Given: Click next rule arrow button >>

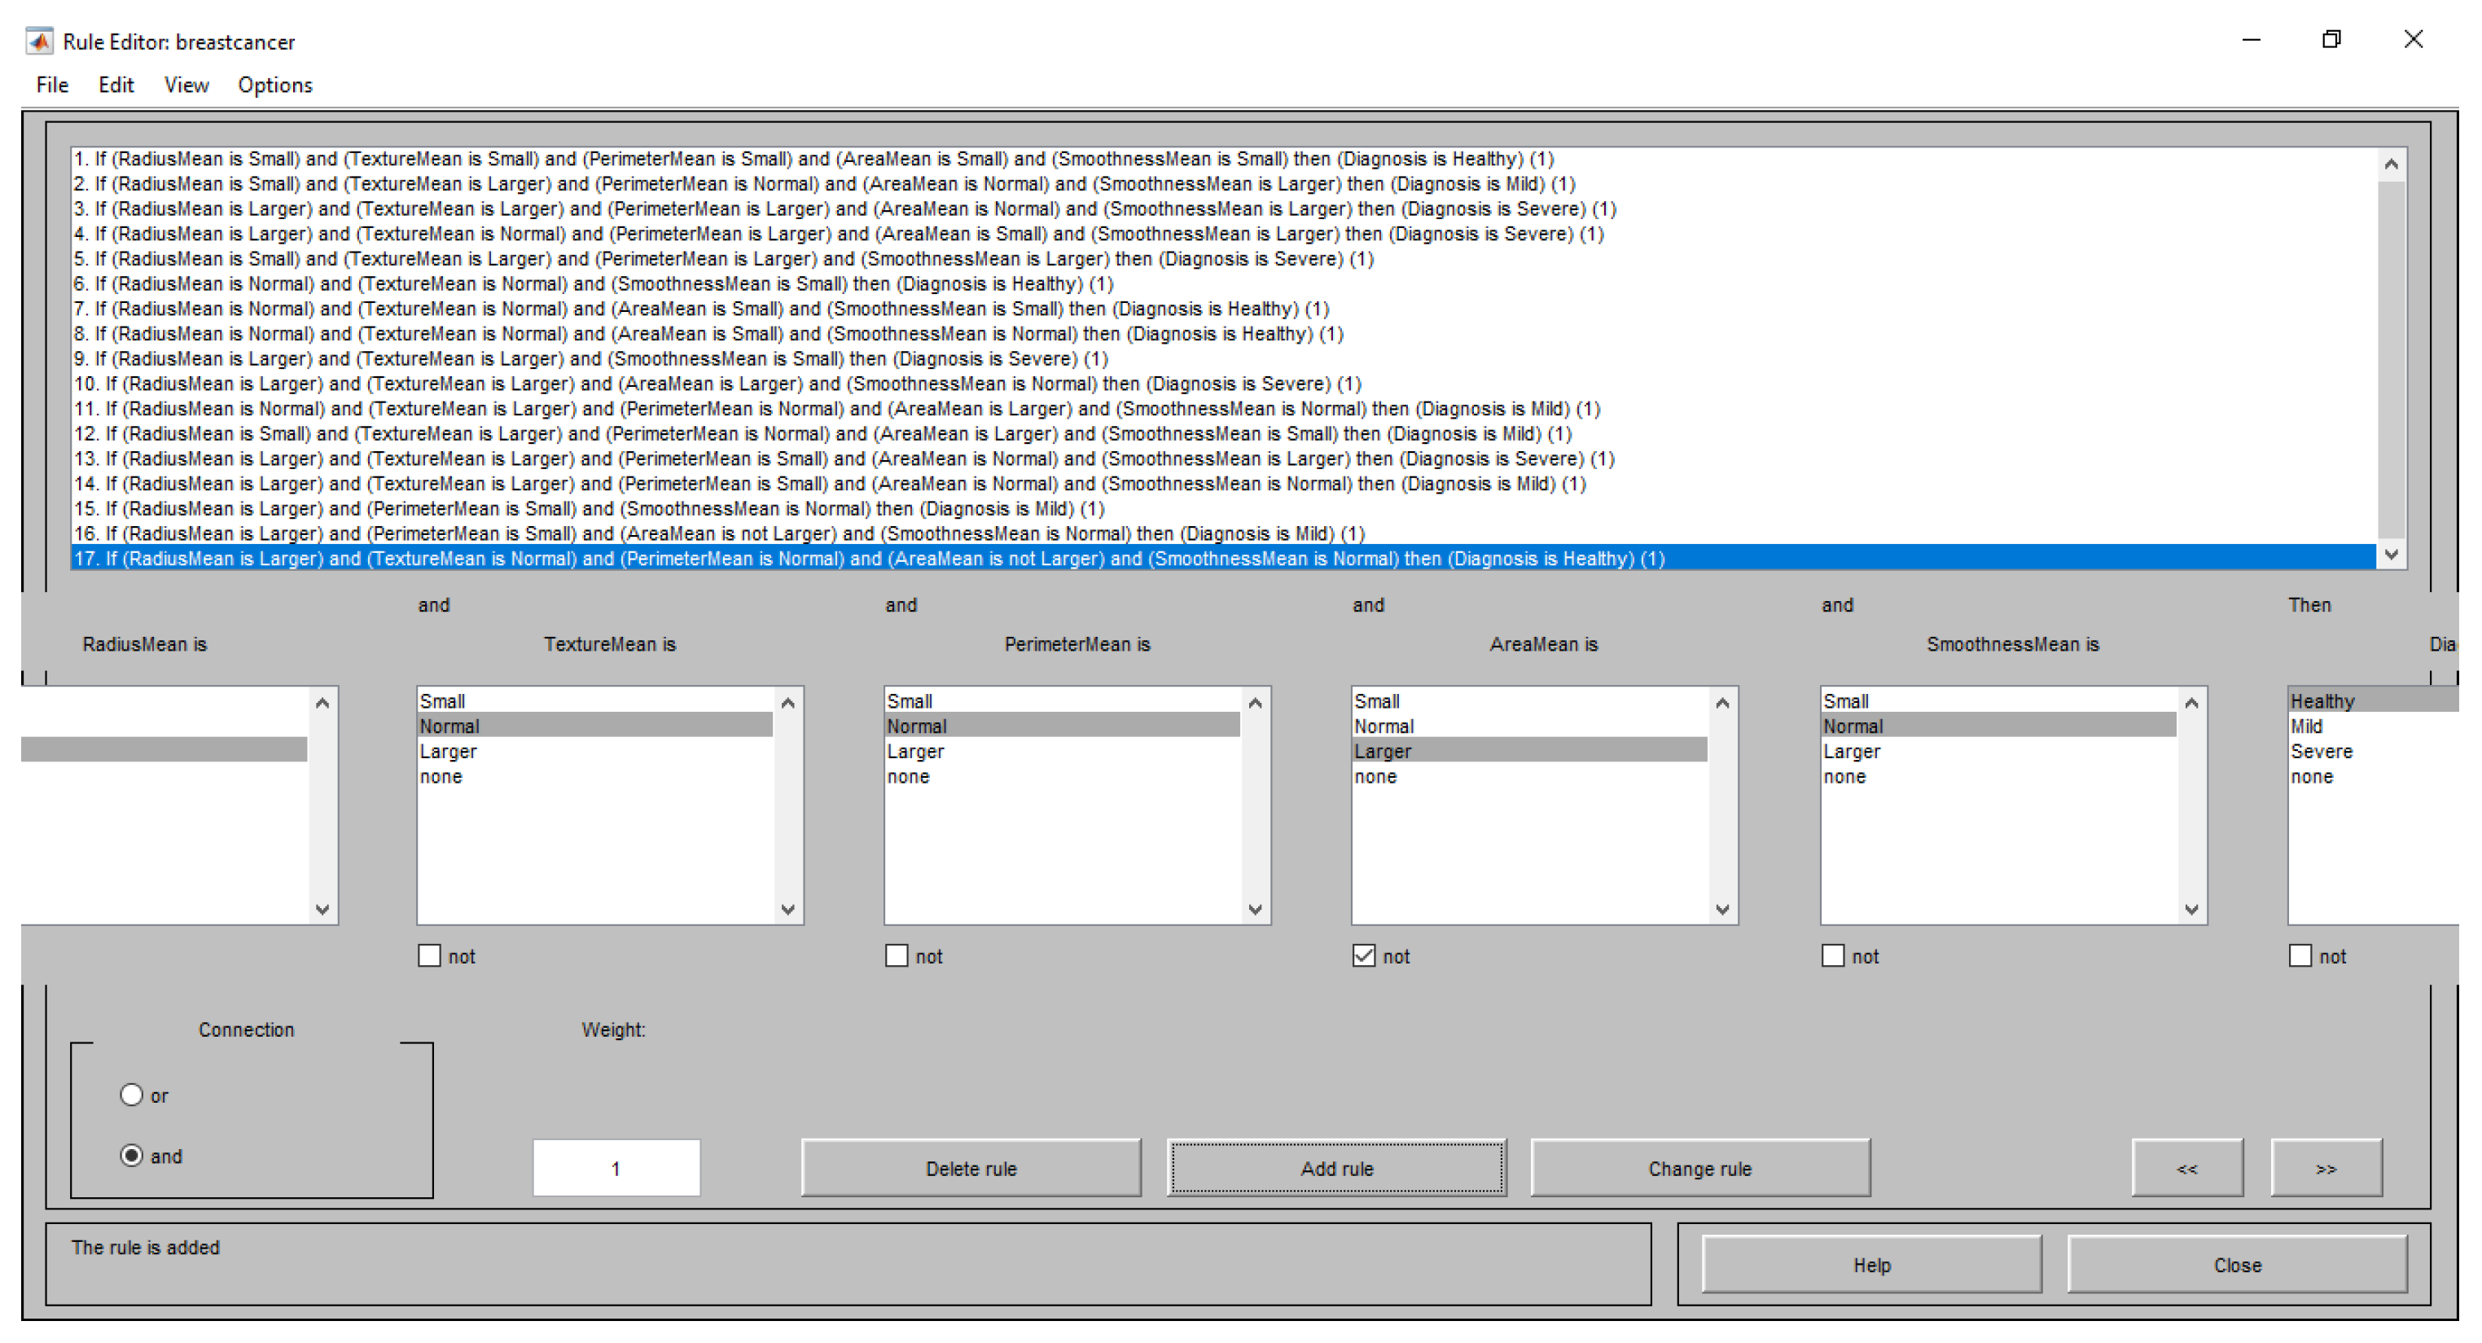Looking at the screenshot, I should (x=2325, y=1168).
